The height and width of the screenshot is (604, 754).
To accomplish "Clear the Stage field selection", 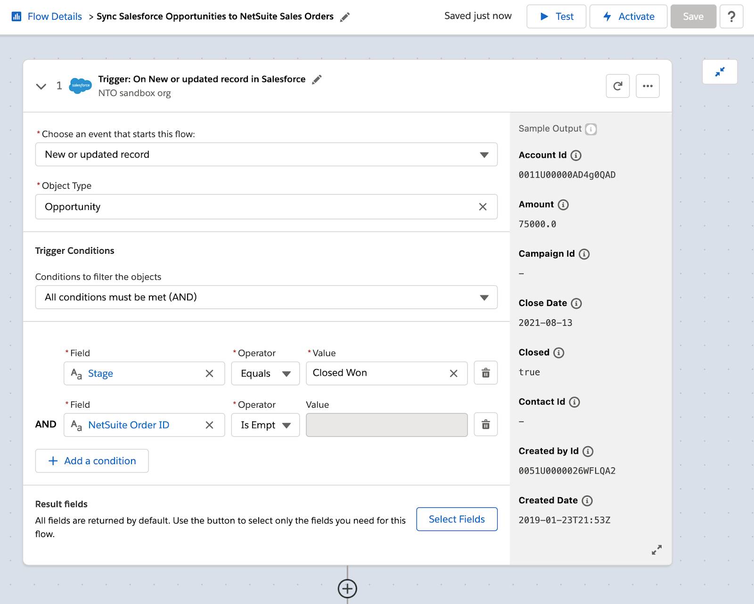I will (210, 373).
